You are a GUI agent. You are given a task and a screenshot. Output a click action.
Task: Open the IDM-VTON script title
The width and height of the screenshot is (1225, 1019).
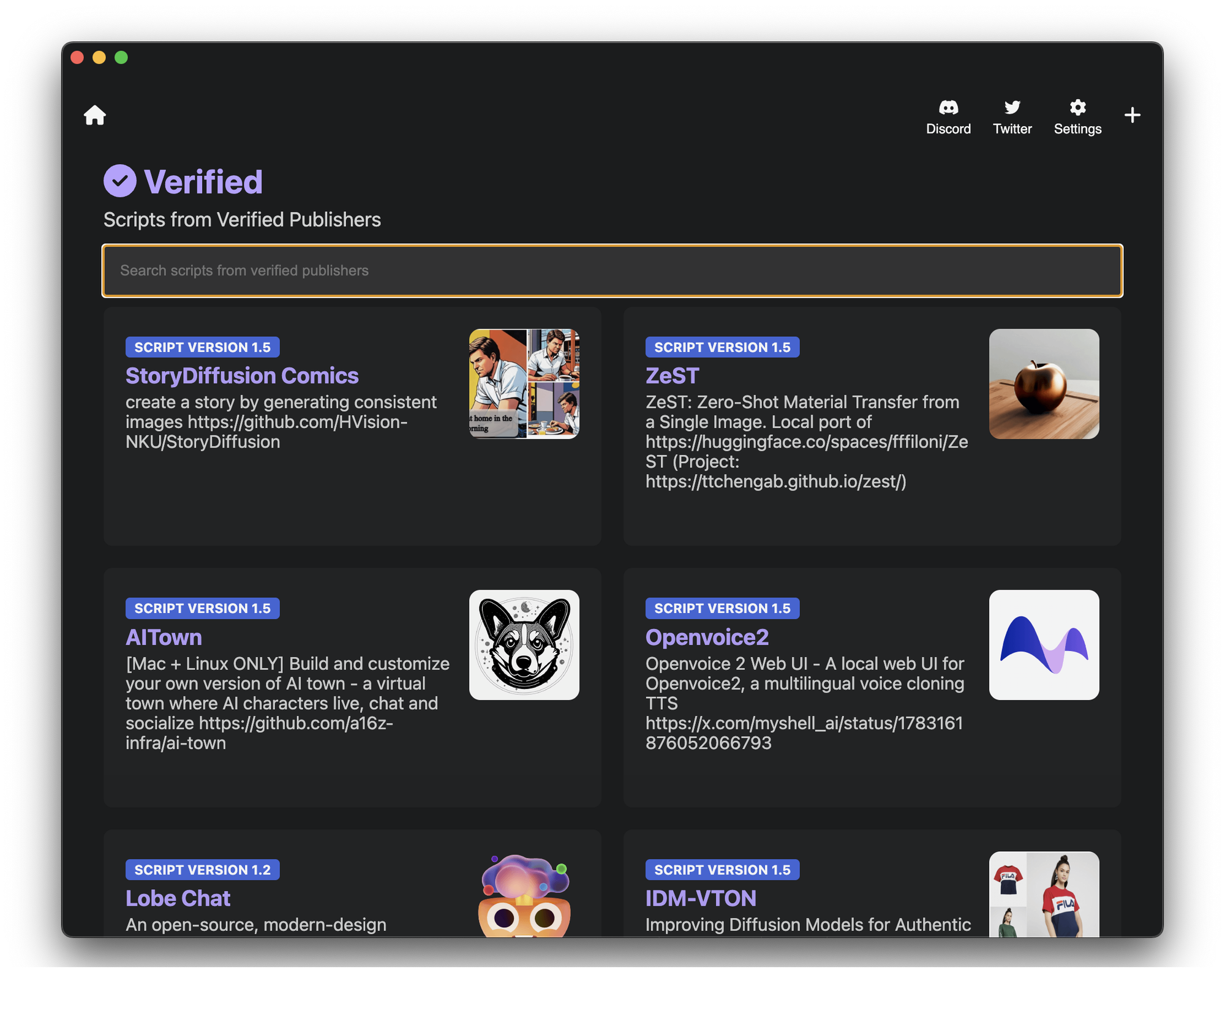(x=701, y=898)
